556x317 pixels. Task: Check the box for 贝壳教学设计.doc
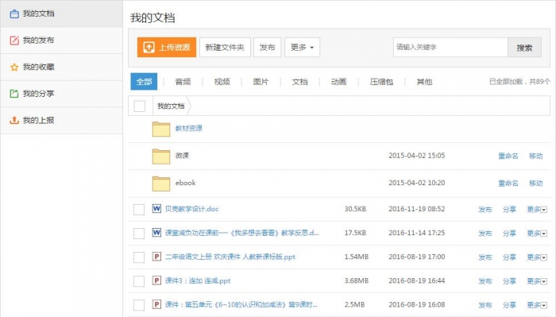[x=139, y=210]
